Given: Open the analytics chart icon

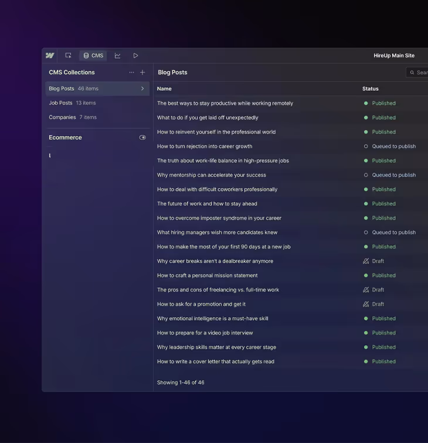Looking at the screenshot, I should (x=118, y=56).
